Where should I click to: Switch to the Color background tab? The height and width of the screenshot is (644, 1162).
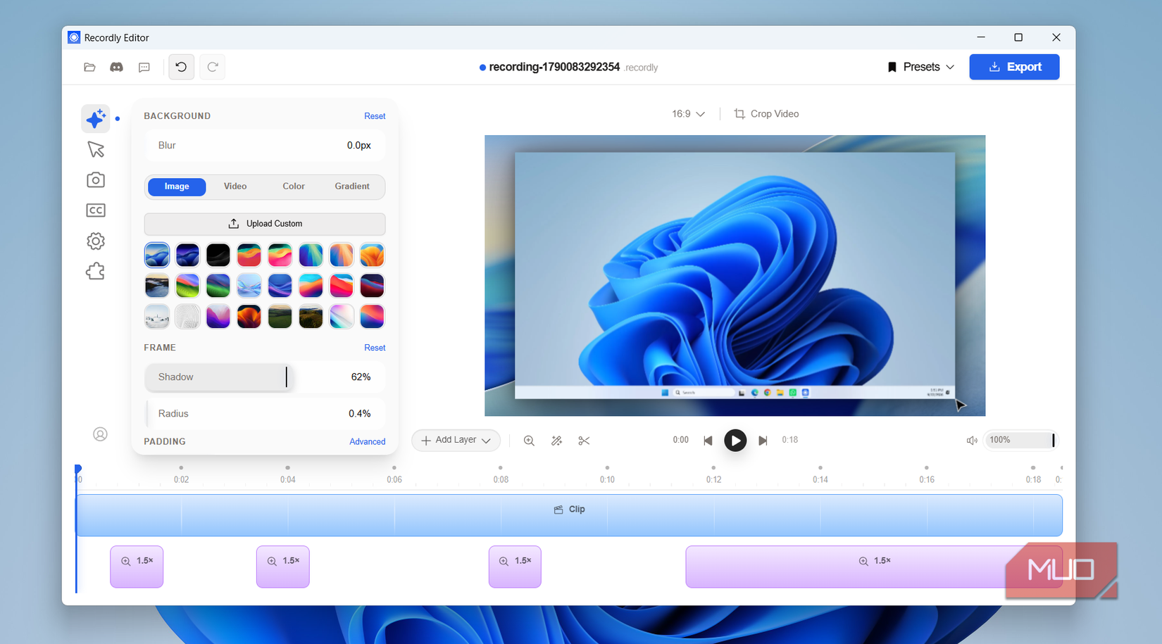click(x=294, y=187)
